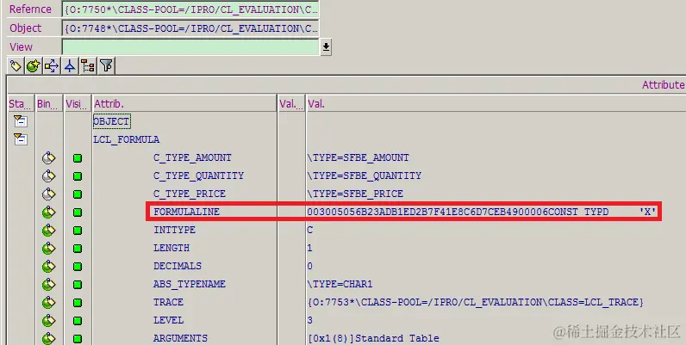Viewport: 686px width, 345px height.
Task: Click the green binding icon for LEVEL
Action: click(x=48, y=321)
